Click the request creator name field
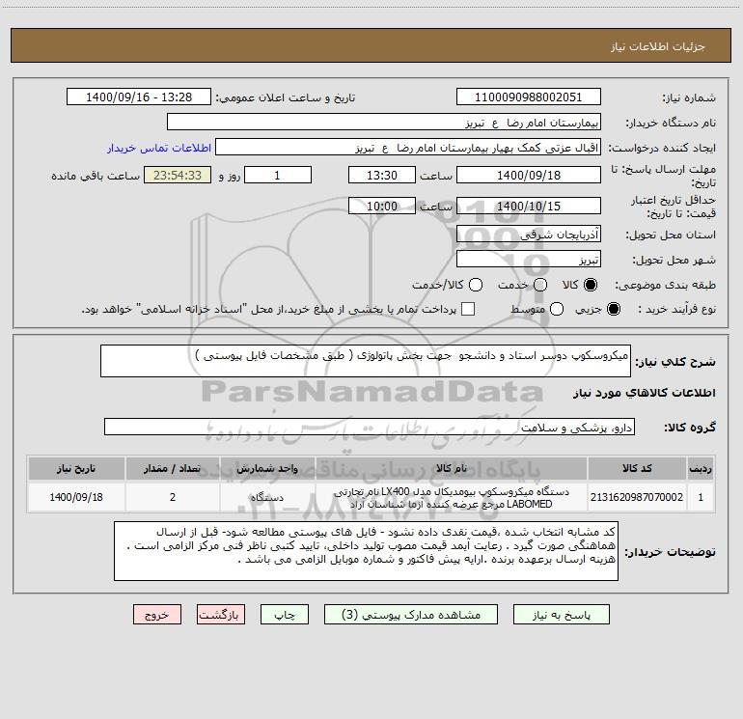This screenshot has height=719, width=743. (x=408, y=148)
